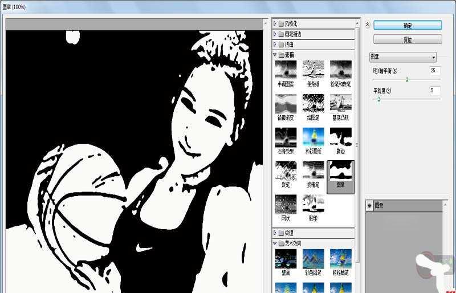This screenshot has width=456, height=293.
Task: Open the 图章 filter dropdown list
Action: coord(403,57)
